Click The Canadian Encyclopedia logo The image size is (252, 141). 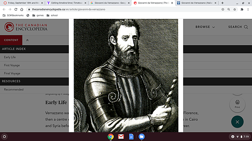(26, 27)
